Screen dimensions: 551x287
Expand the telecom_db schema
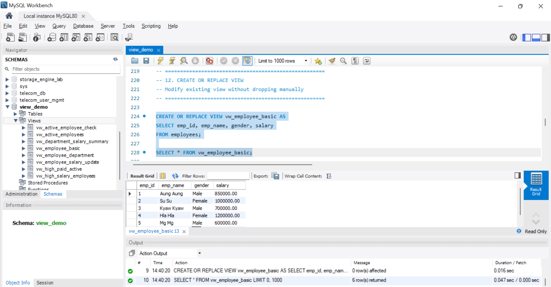[7, 93]
